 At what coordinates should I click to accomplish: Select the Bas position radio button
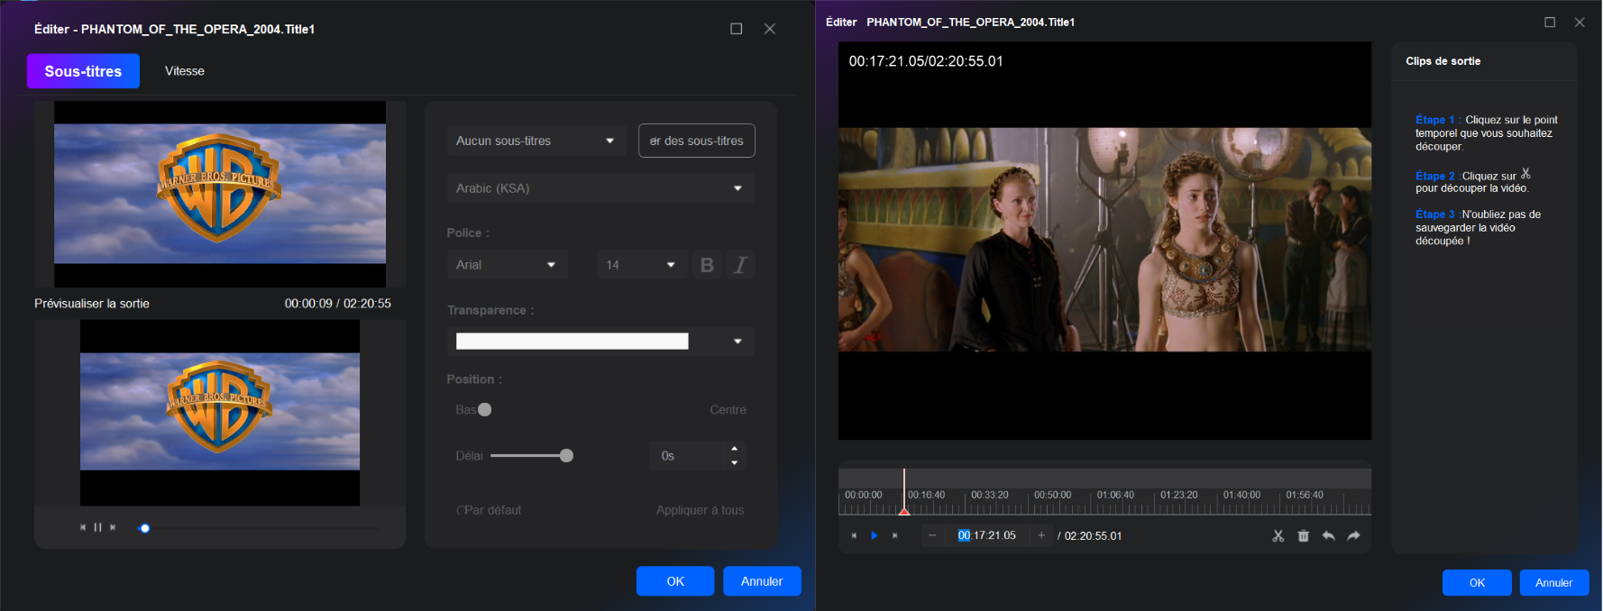click(x=484, y=410)
